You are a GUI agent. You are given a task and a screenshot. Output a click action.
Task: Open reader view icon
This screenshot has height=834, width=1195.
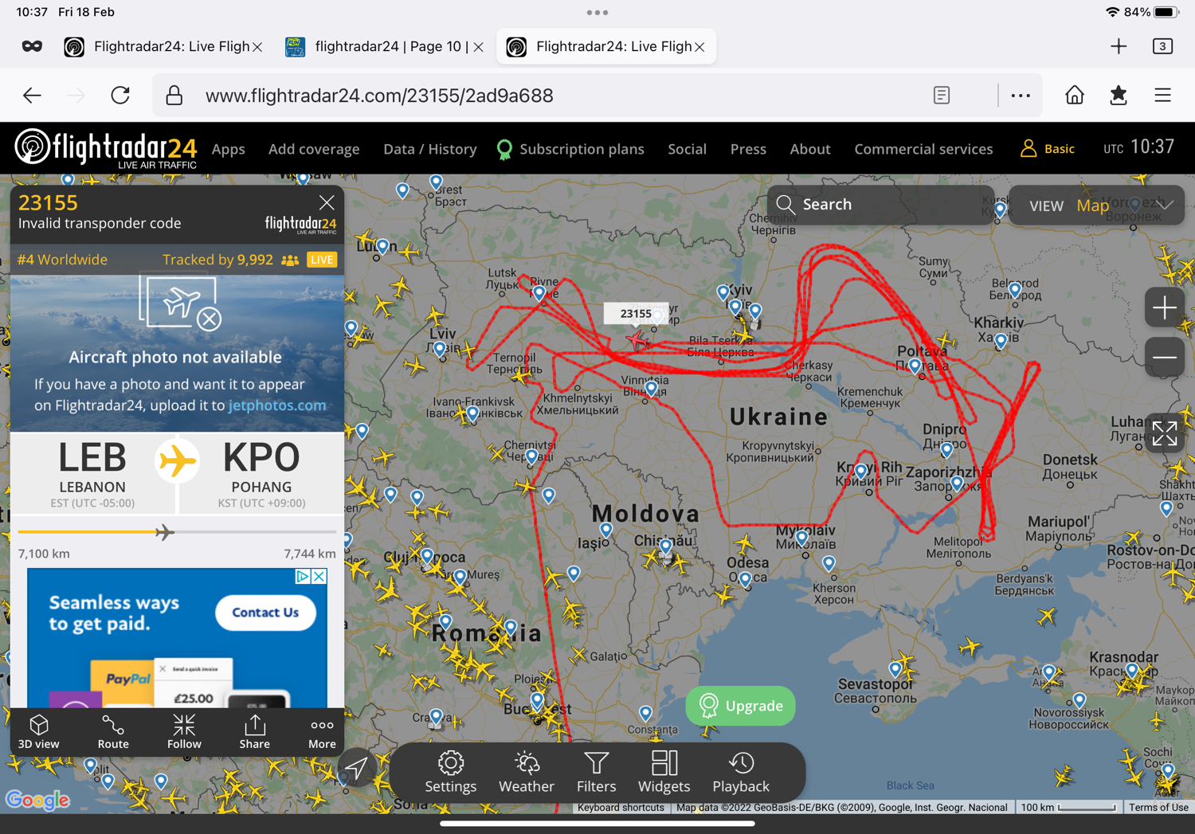click(942, 96)
